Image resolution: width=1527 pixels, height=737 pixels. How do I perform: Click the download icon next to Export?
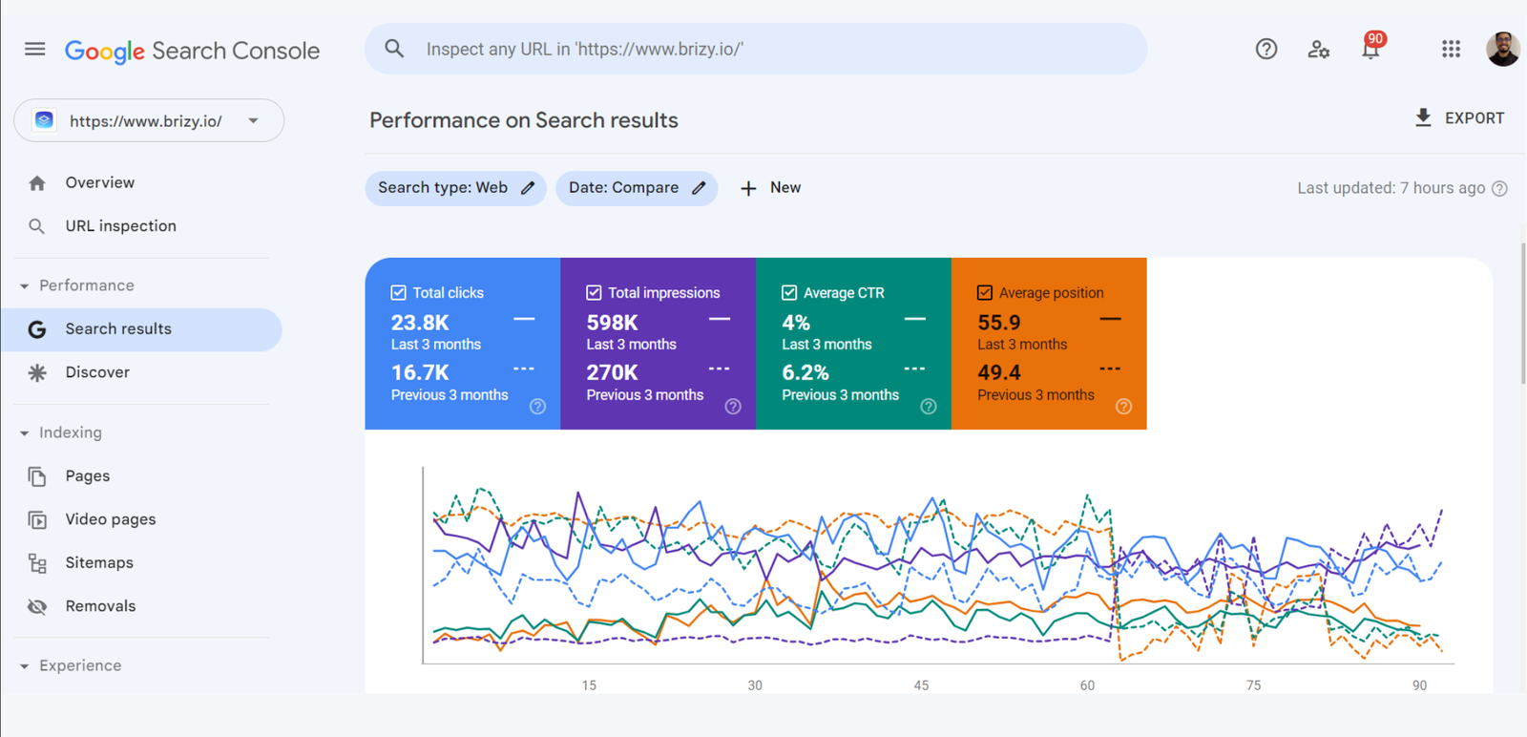(x=1423, y=117)
